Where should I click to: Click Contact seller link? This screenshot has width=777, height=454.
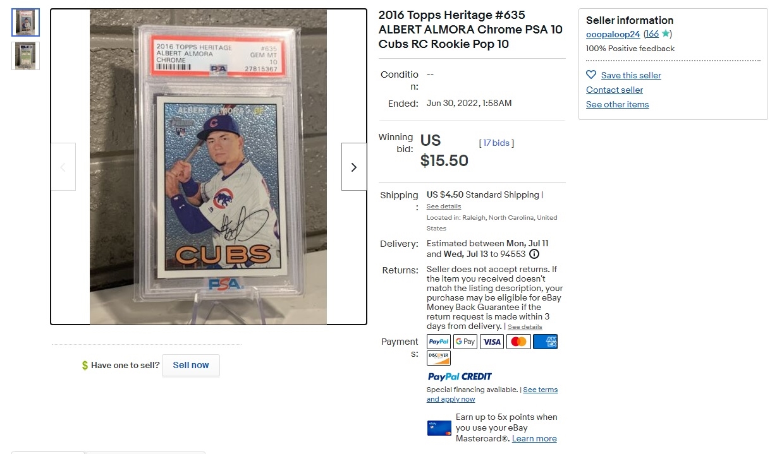615,90
